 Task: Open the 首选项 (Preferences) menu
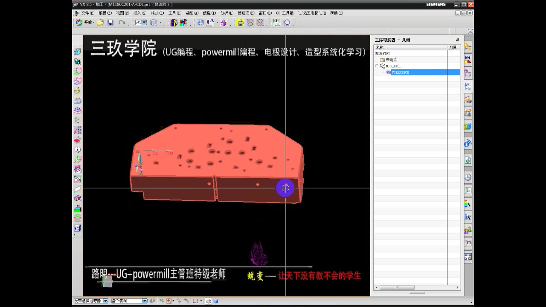tap(246, 13)
